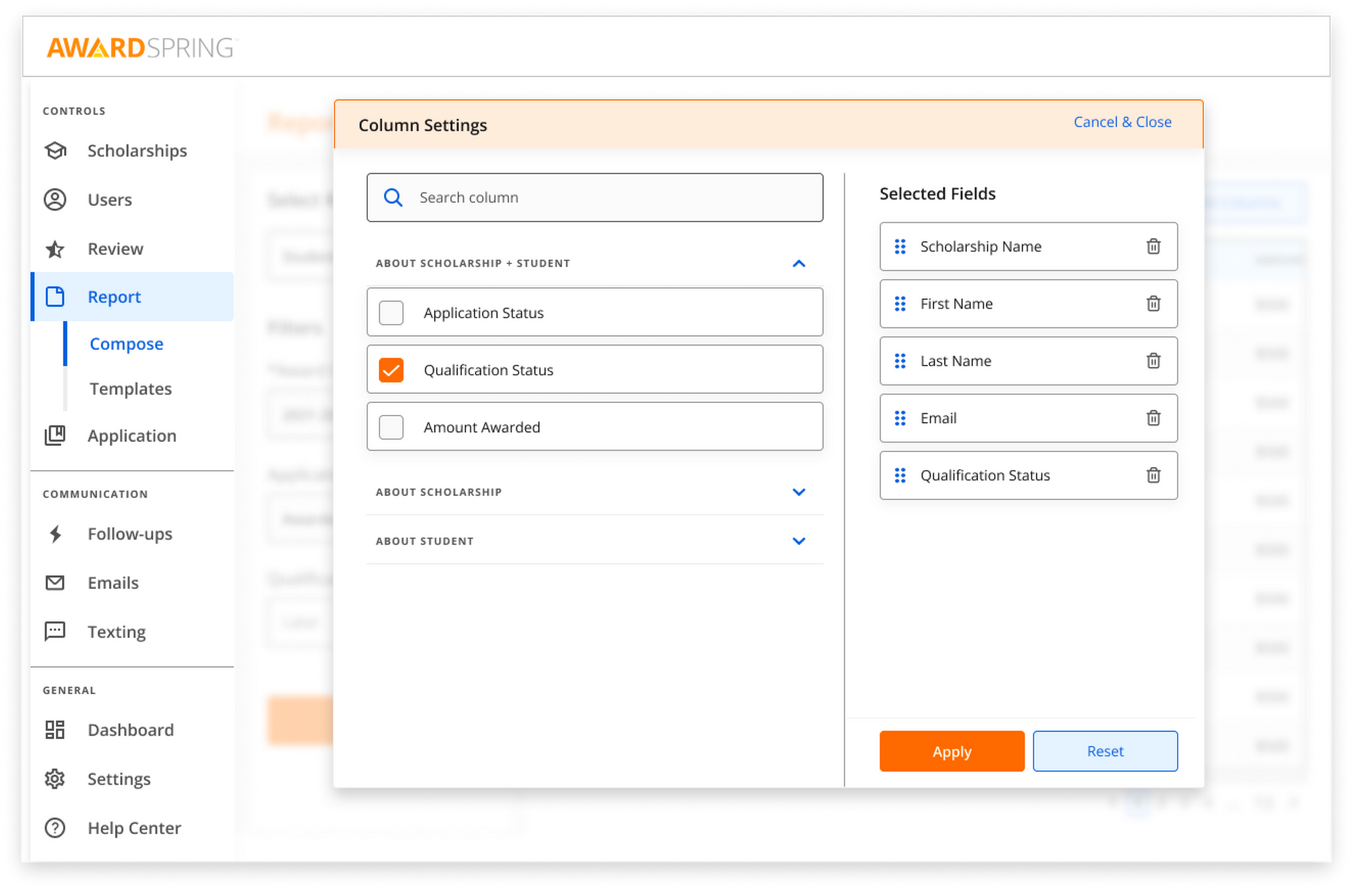This screenshot has height=891, width=1353.
Task: Select the Scholarships sidebar icon
Action: pos(55,151)
